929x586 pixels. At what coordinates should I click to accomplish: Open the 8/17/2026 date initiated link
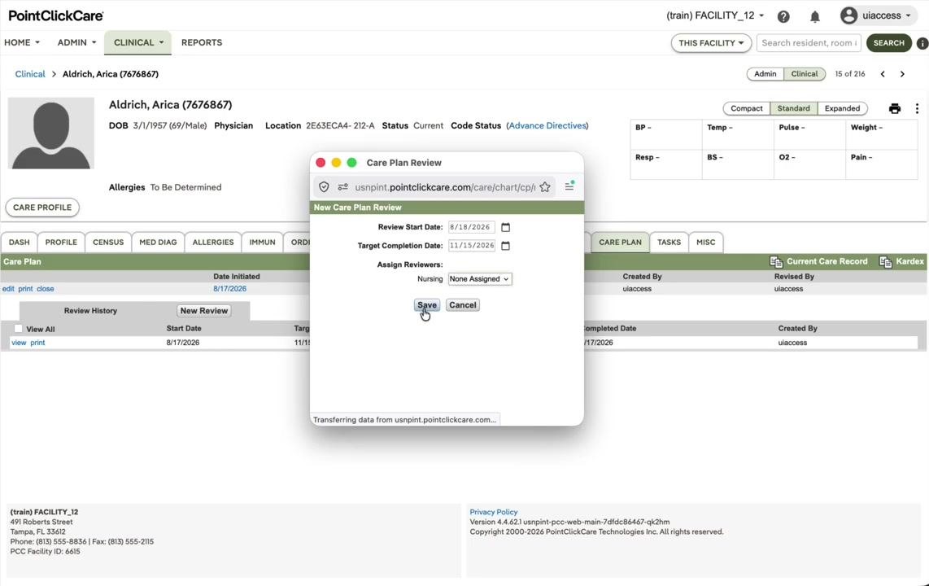click(230, 289)
